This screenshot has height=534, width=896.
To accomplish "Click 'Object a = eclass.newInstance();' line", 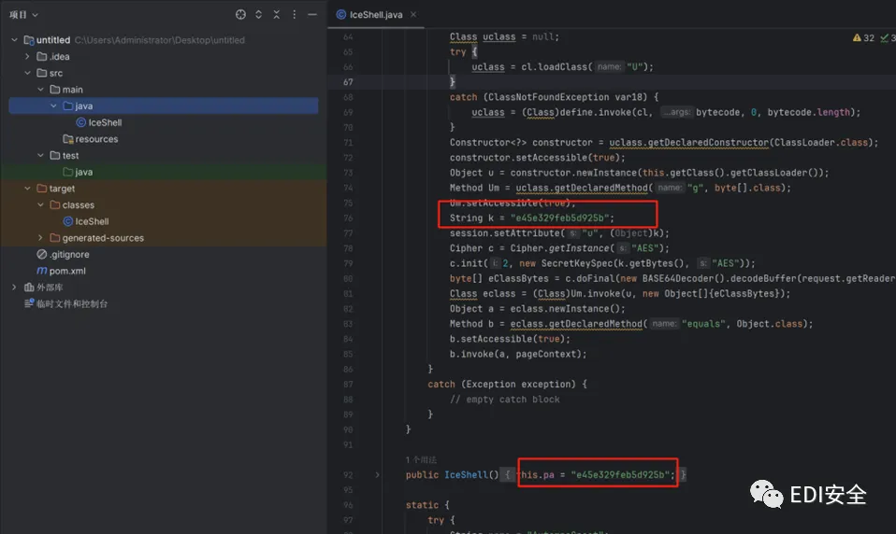I will click(537, 309).
